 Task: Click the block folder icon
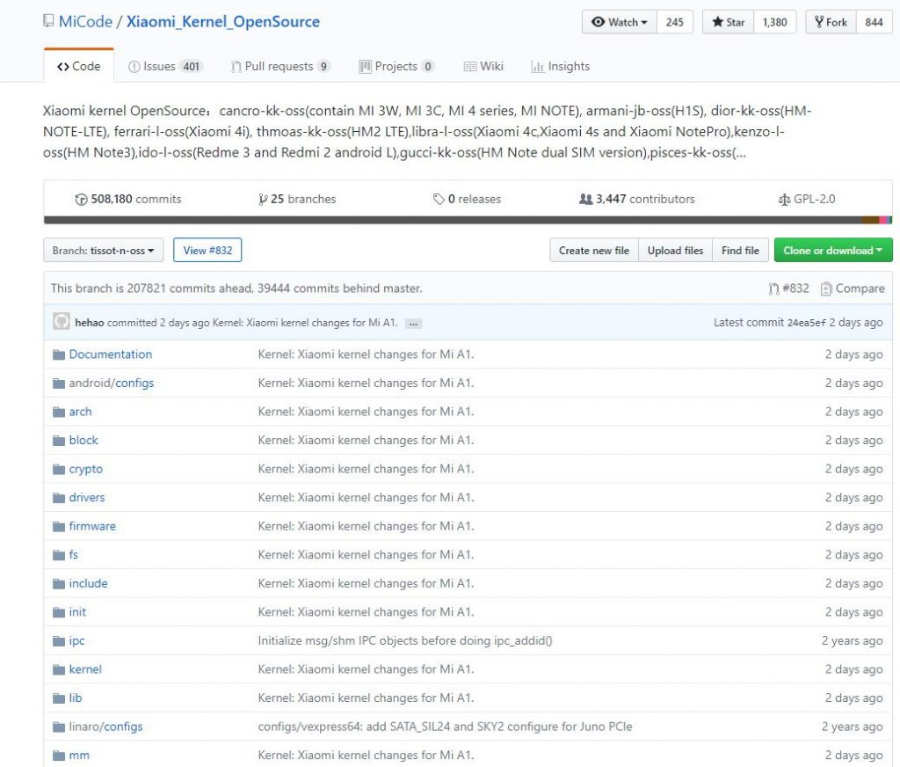click(x=59, y=441)
